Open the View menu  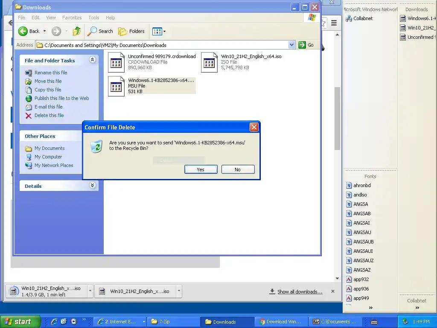51,18
